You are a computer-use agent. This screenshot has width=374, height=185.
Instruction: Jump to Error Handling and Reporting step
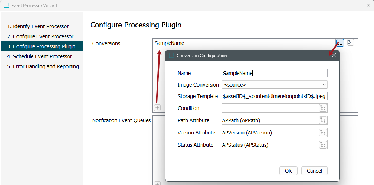click(46, 66)
